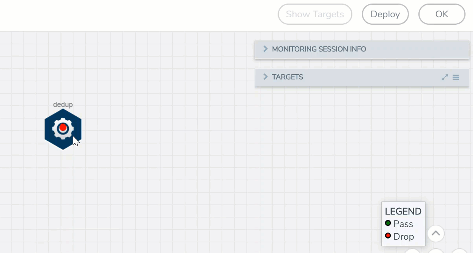Select the Pass label in the legend

tap(403, 224)
